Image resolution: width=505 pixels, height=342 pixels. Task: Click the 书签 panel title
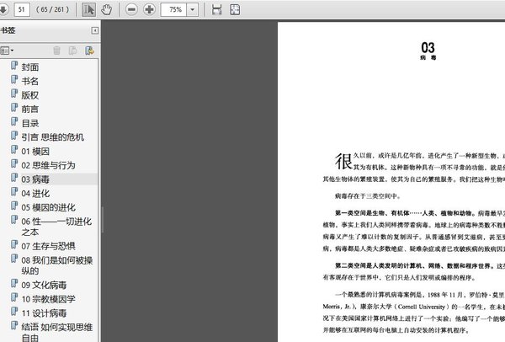(8, 30)
